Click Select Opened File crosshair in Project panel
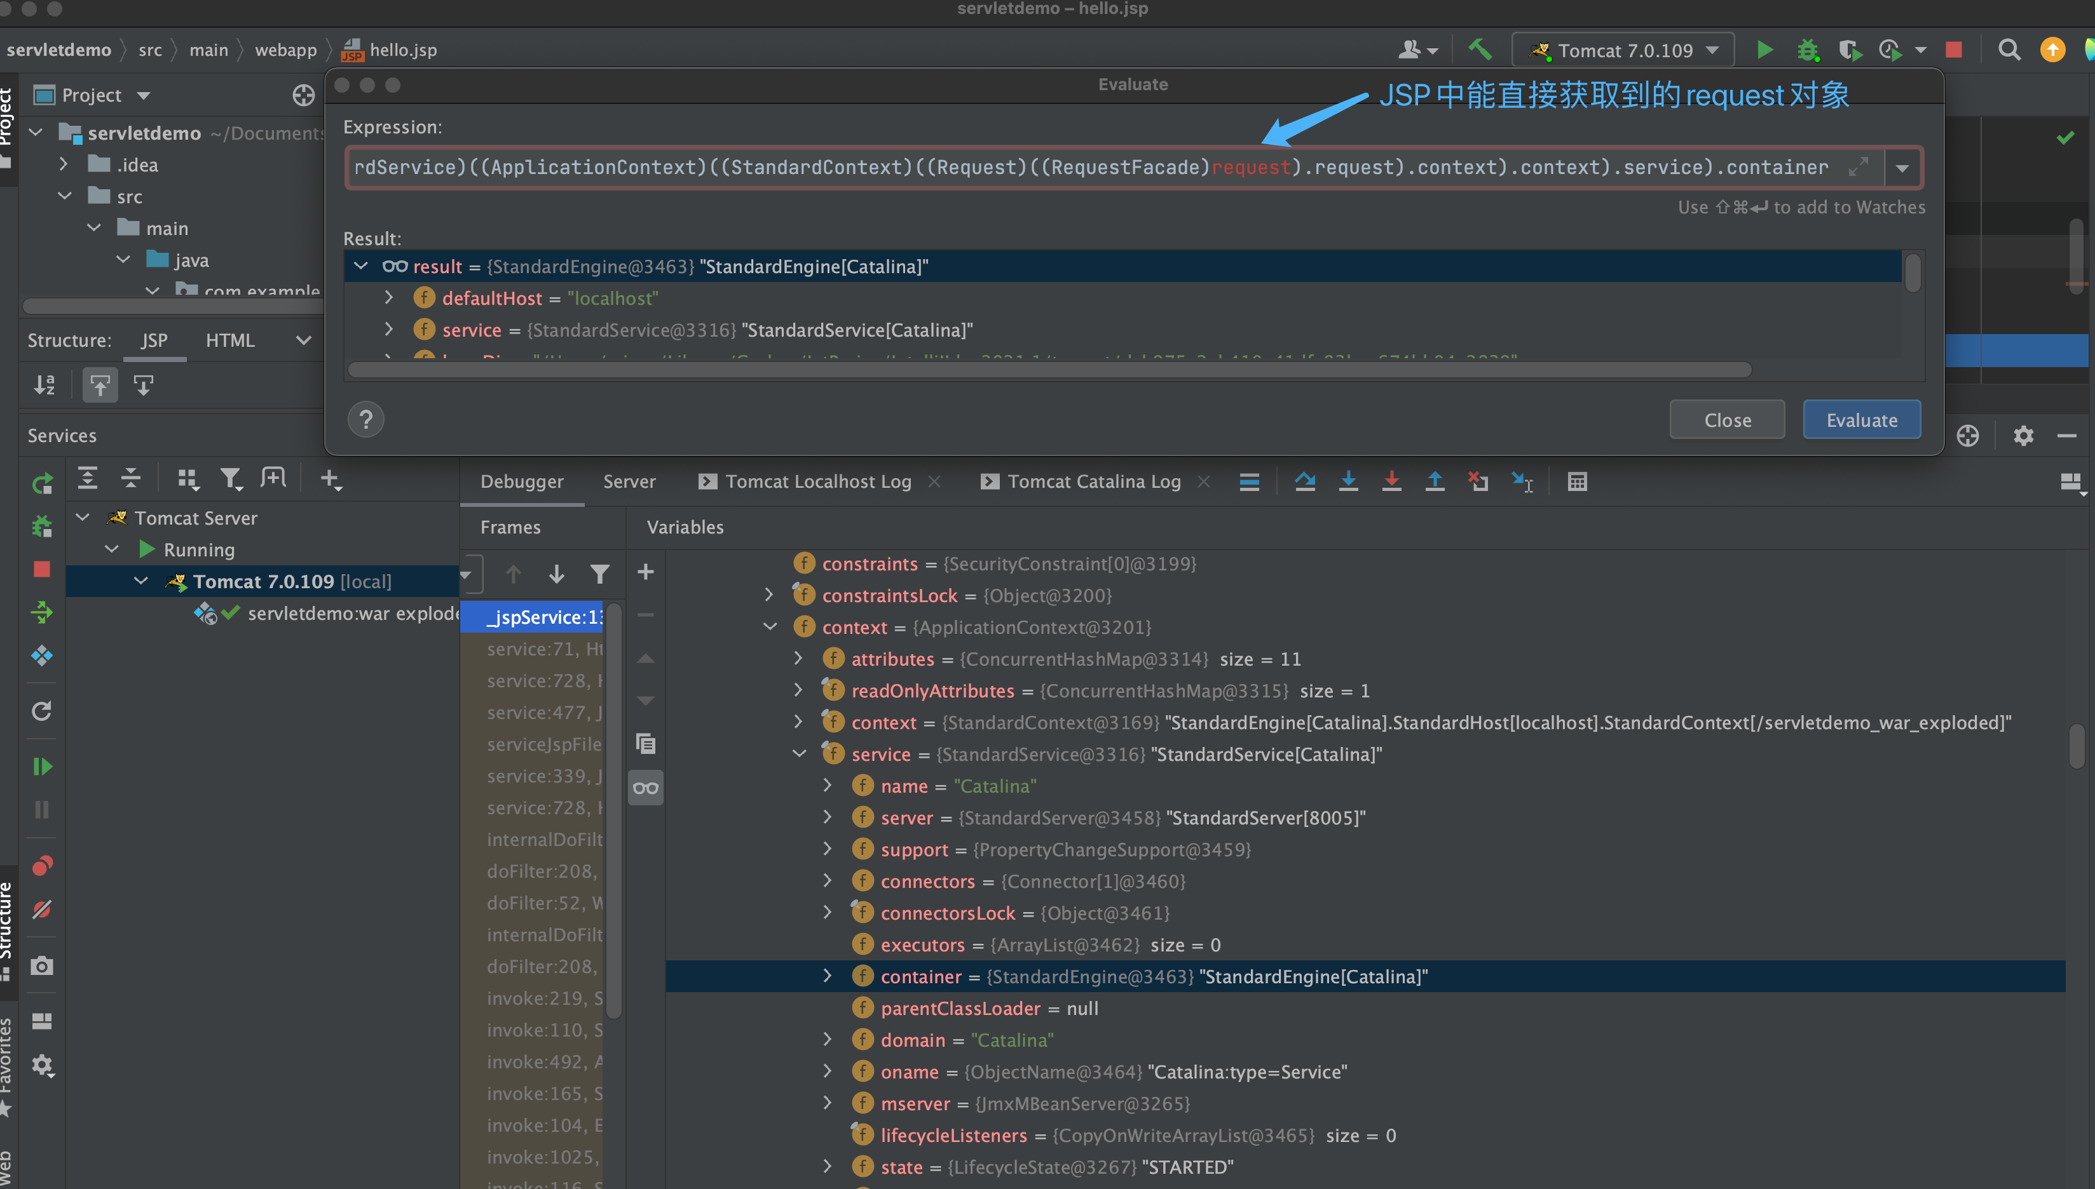Viewport: 2095px width, 1189px height. (303, 95)
